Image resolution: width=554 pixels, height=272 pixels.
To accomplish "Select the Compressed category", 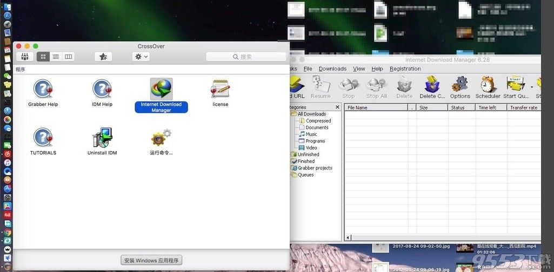I will (318, 121).
